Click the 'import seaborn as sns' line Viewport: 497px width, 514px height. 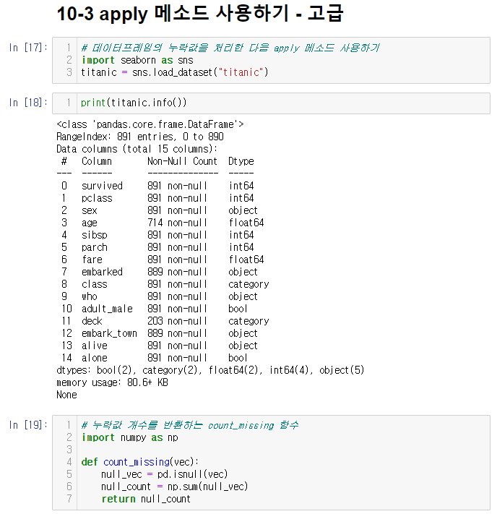coord(137,60)
